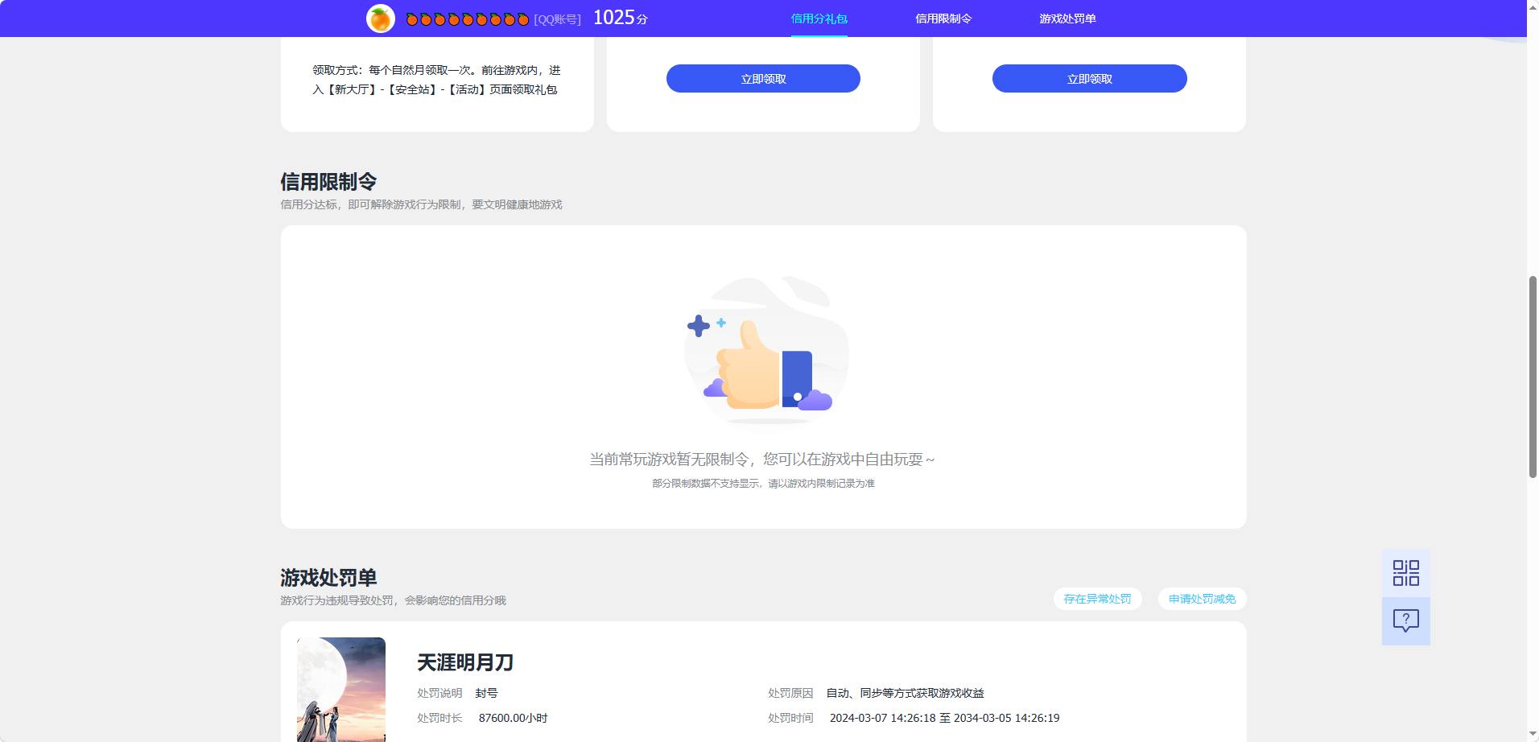Image resolution: width=1539 pixels, height=742 pixels.
Task: Click the 游戏处罚单 section heading
Action: (x=328, y=577)
